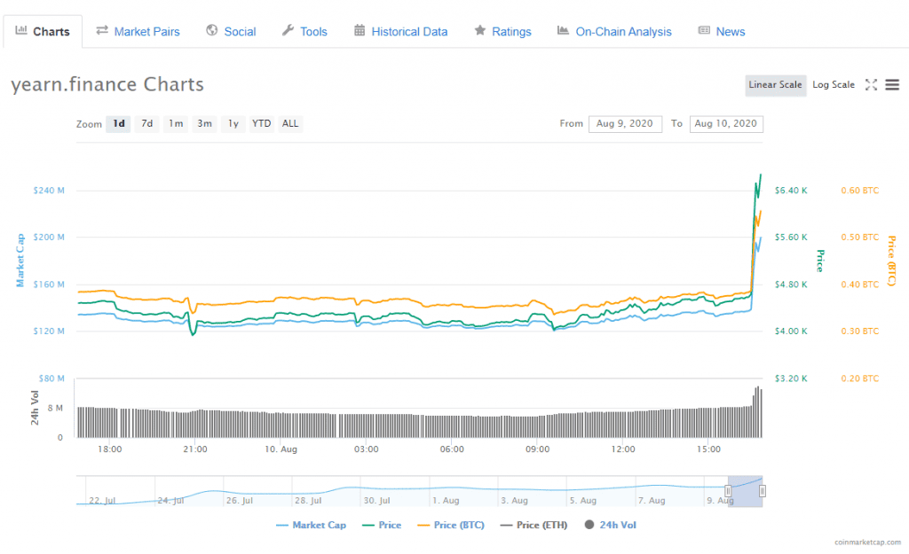The width and height of the screenshot is (909, 554).
Task: Toggle green Price series in legend
Action: [x=382, y=525]
